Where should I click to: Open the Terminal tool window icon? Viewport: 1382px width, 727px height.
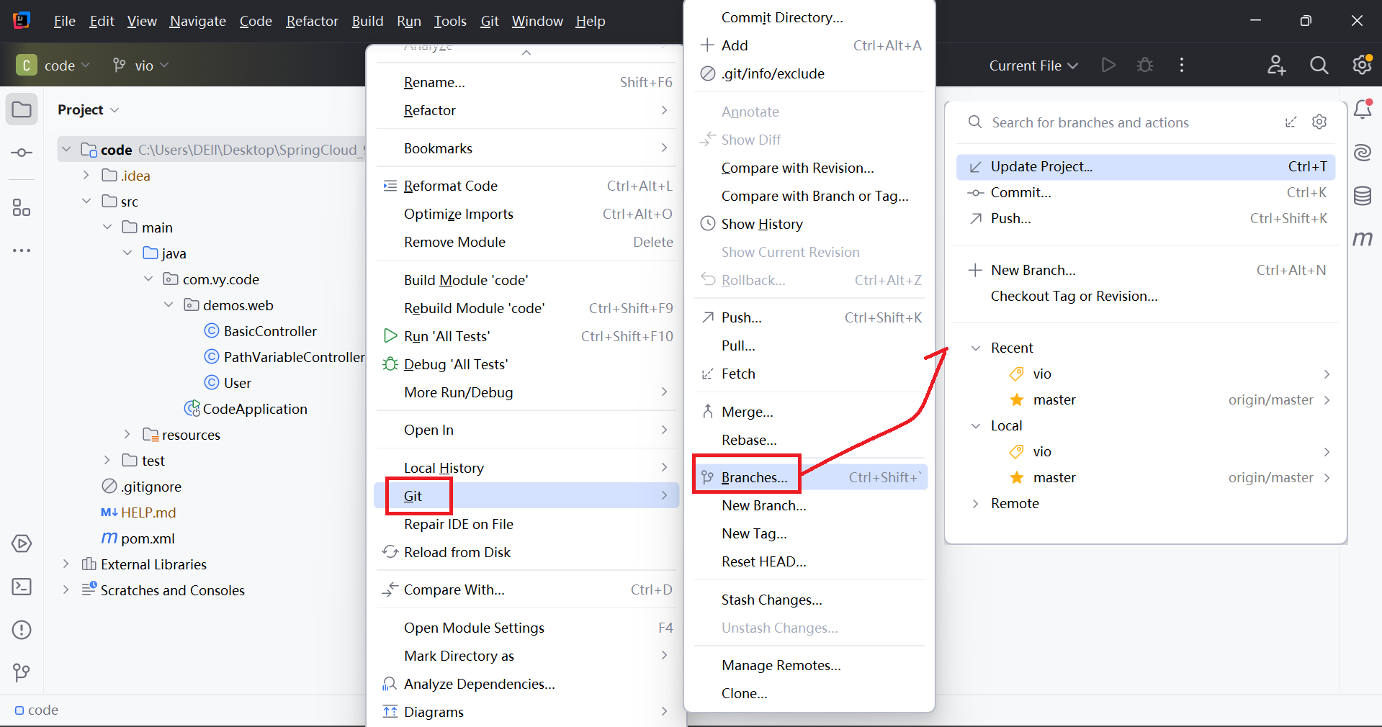coord(22,587)
